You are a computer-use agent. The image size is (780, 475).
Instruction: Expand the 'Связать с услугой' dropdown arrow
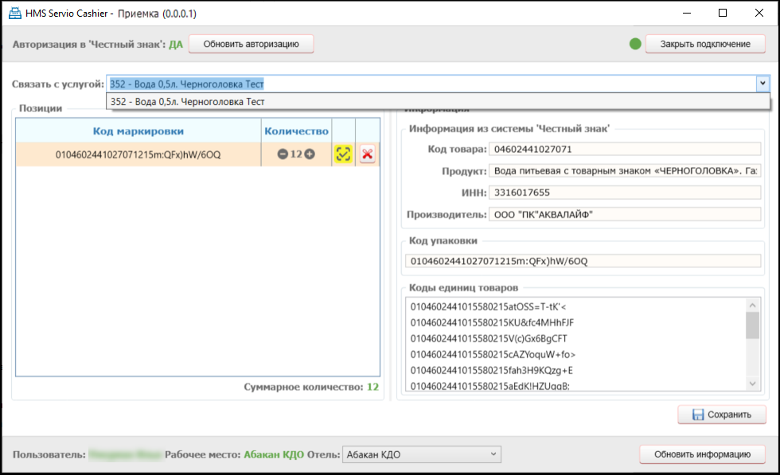click(x=762, y=84)
